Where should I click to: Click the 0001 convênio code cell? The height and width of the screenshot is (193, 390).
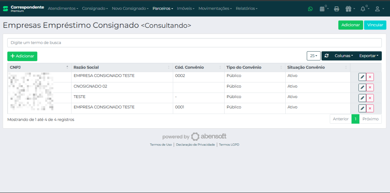pos(198,108)
